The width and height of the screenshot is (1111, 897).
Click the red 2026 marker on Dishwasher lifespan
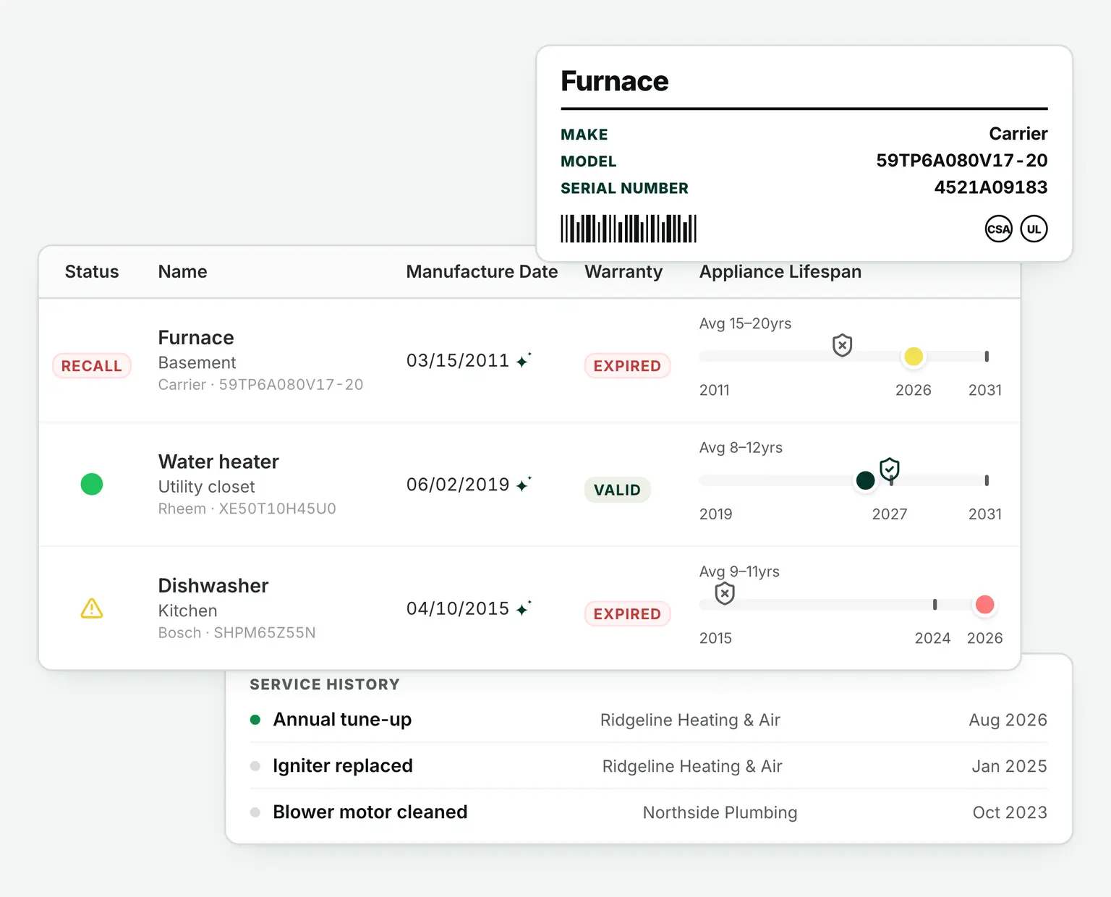(984, 605)
